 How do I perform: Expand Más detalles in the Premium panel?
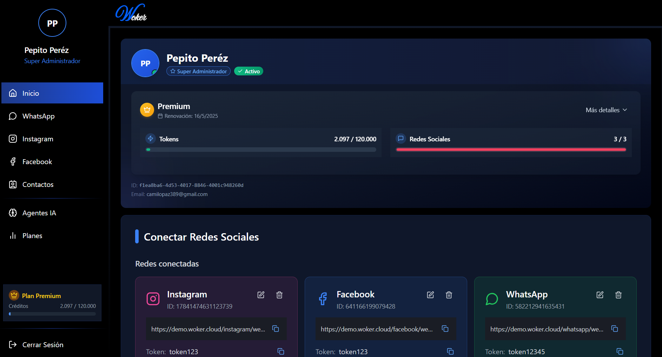[606, 110]
